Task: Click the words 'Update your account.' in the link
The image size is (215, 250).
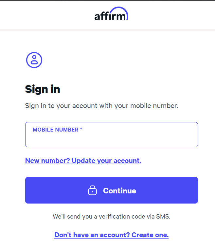Action: 107,161
